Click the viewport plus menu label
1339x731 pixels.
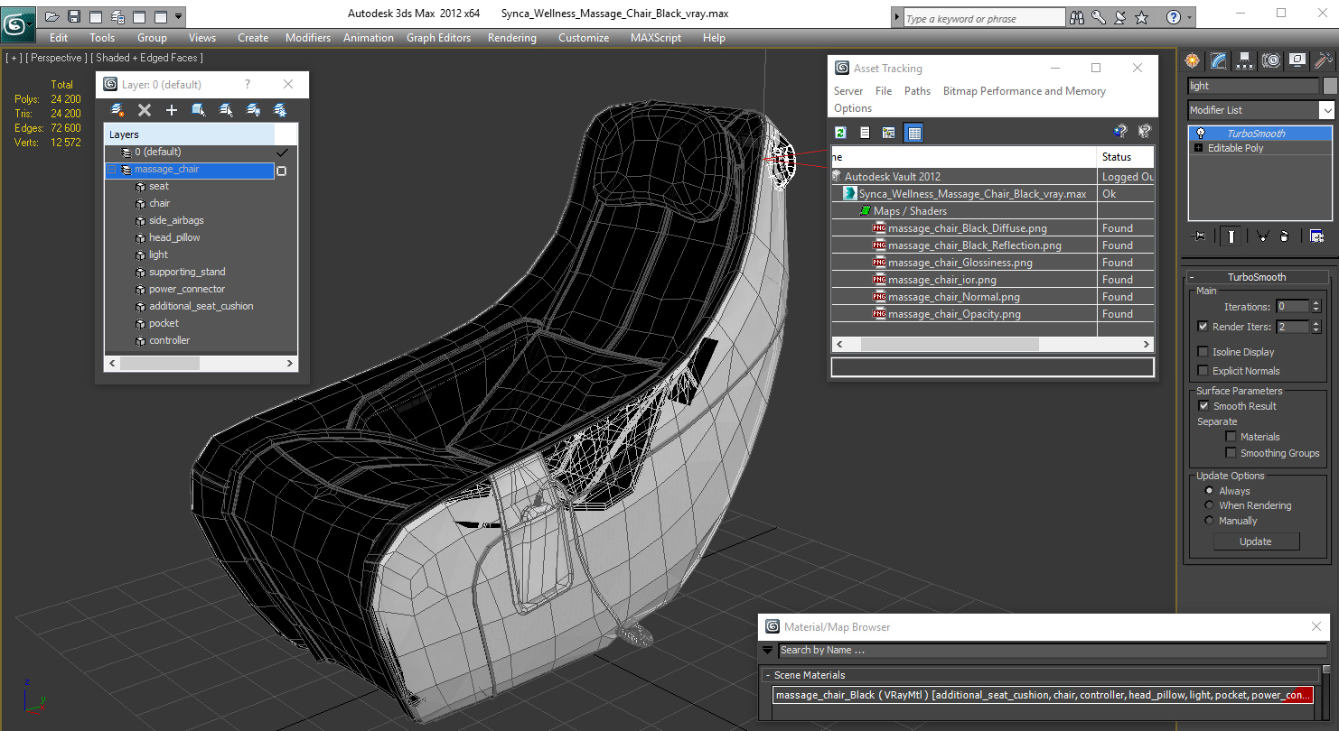[x=14, y=58]
